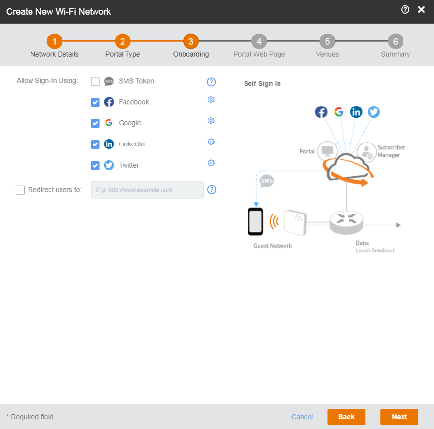Enable the Redirect users to checkbox
The image size is (434, 429).
(20, 190)
